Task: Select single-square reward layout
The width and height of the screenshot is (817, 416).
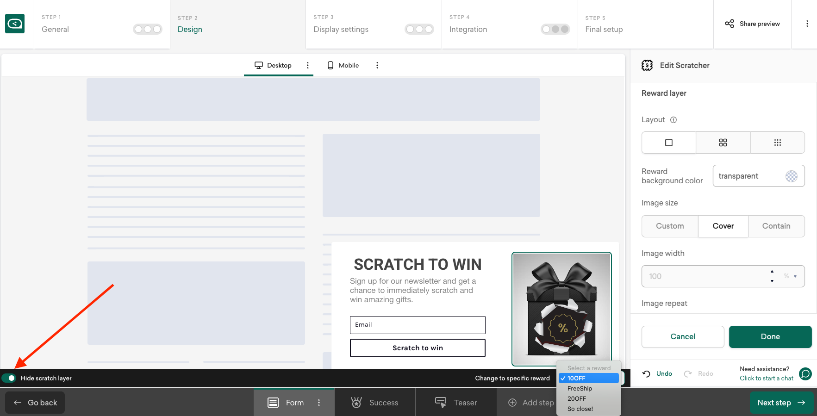Action: (x=668, y=143)
